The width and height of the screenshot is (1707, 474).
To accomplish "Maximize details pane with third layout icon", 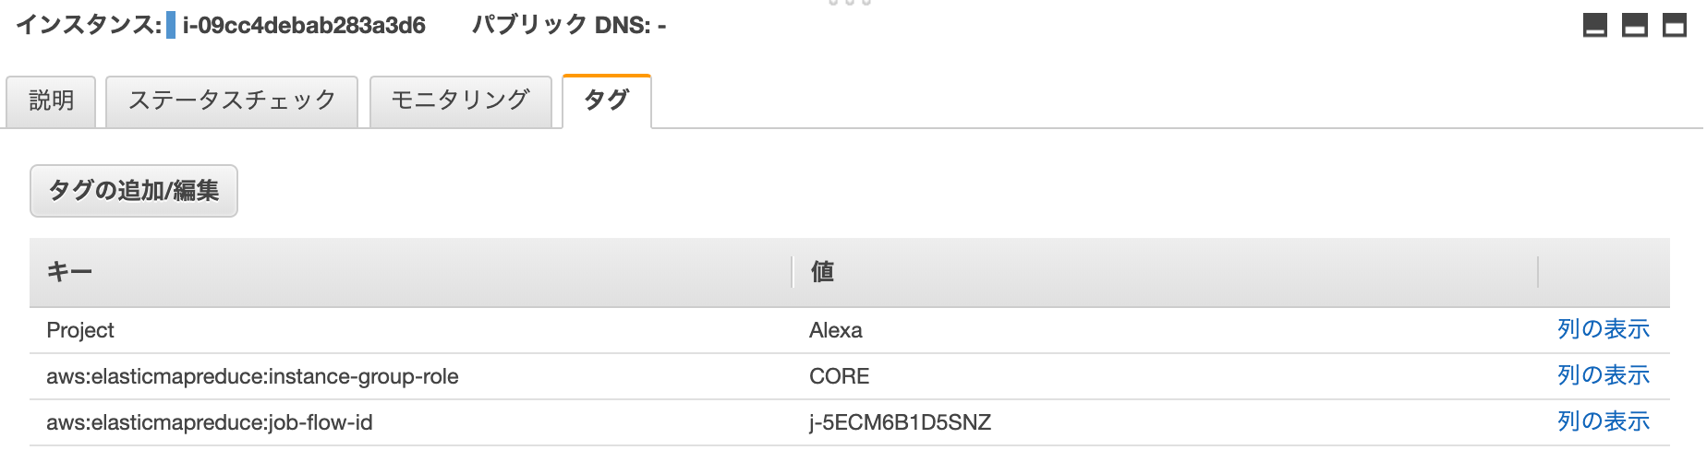I will [1675, 26].
